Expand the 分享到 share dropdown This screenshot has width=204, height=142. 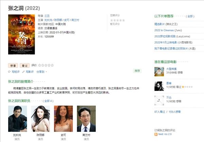coord(41,72)
